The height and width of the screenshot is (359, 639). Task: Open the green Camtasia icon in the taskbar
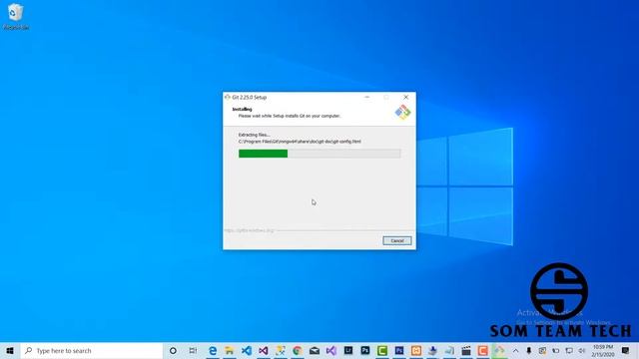pyautogui.click(x=381, y=350)
